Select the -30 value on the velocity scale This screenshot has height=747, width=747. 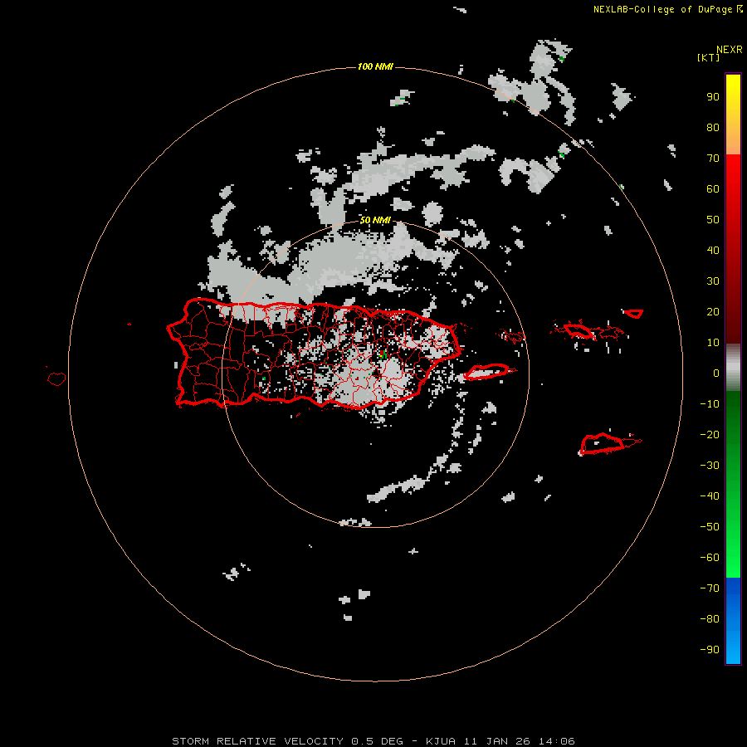click(x=710, y=466)
